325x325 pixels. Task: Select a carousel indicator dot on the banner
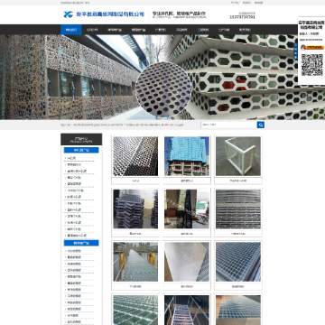[162, 116]
